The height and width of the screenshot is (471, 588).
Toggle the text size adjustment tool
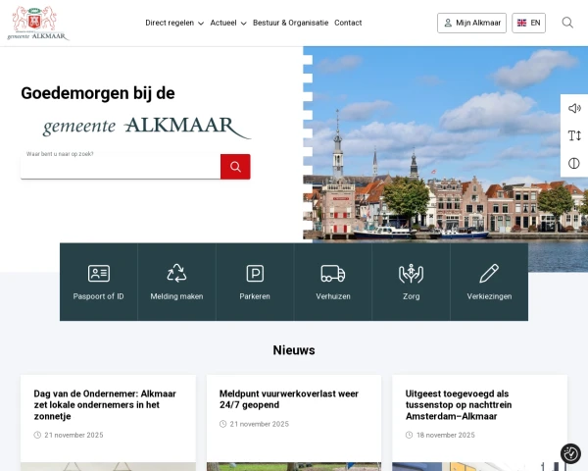pyautogui.click(x=574, y=135)
